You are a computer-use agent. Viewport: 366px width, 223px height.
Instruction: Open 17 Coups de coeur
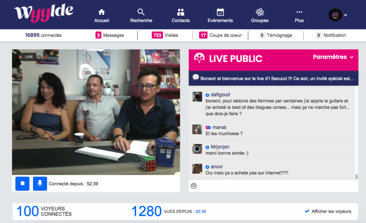coord(220,35)
